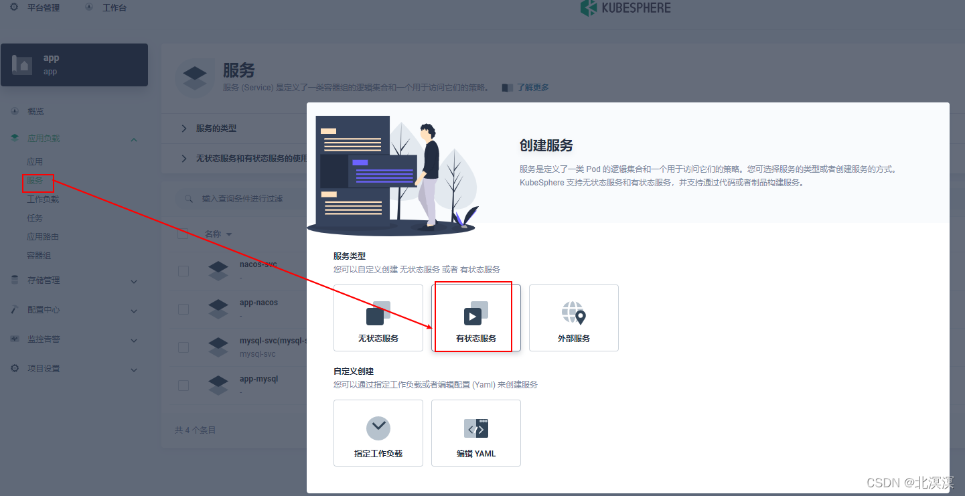Viewport: 965px width, 496px height.
Task: Click the 存储管理 storage icon
Action: pos(15,280)
